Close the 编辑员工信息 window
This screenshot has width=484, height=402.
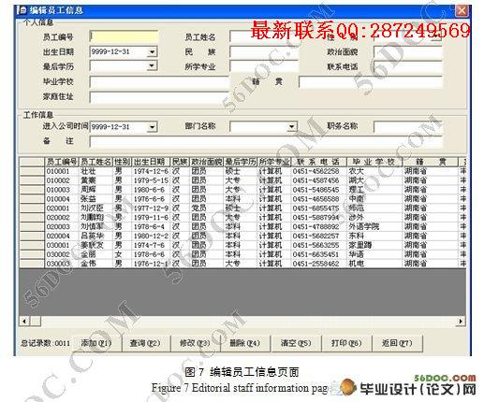(x=462, y=10)
